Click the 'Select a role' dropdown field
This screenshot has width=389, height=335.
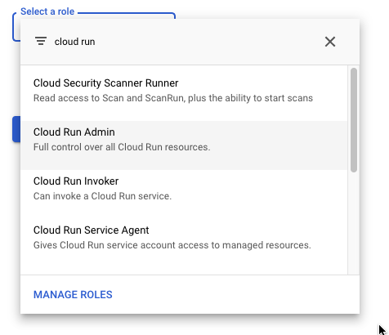(x=94, y=27)
